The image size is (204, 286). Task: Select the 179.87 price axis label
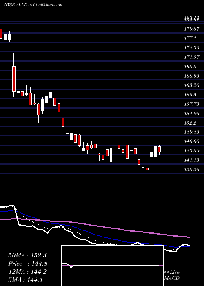click(x=191, y=29)
